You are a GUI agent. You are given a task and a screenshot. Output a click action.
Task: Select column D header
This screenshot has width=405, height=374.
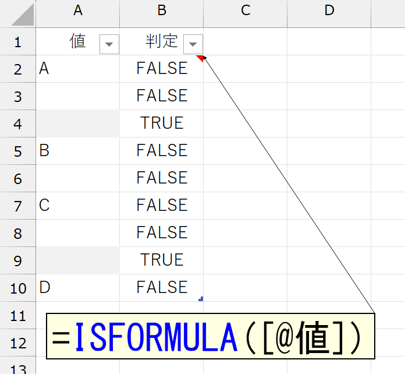[329, 14]
